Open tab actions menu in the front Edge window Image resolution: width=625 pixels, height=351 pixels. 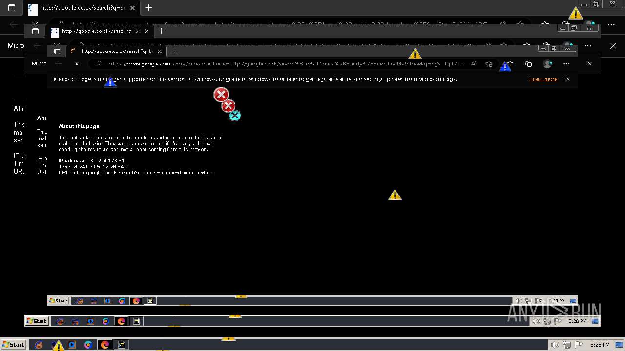point(57,51)
